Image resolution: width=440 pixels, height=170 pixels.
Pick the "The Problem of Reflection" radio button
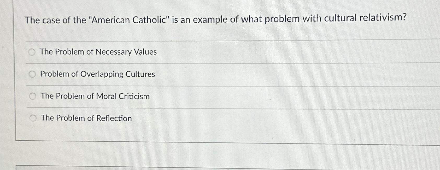coord(33,118)
